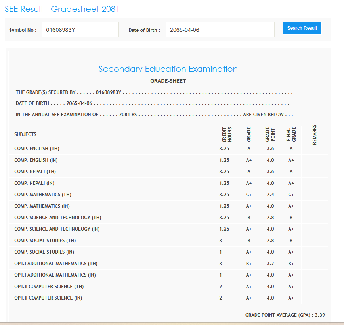
Task: Click the GRADE POINT column header
Action: click(x=270, y=135)
